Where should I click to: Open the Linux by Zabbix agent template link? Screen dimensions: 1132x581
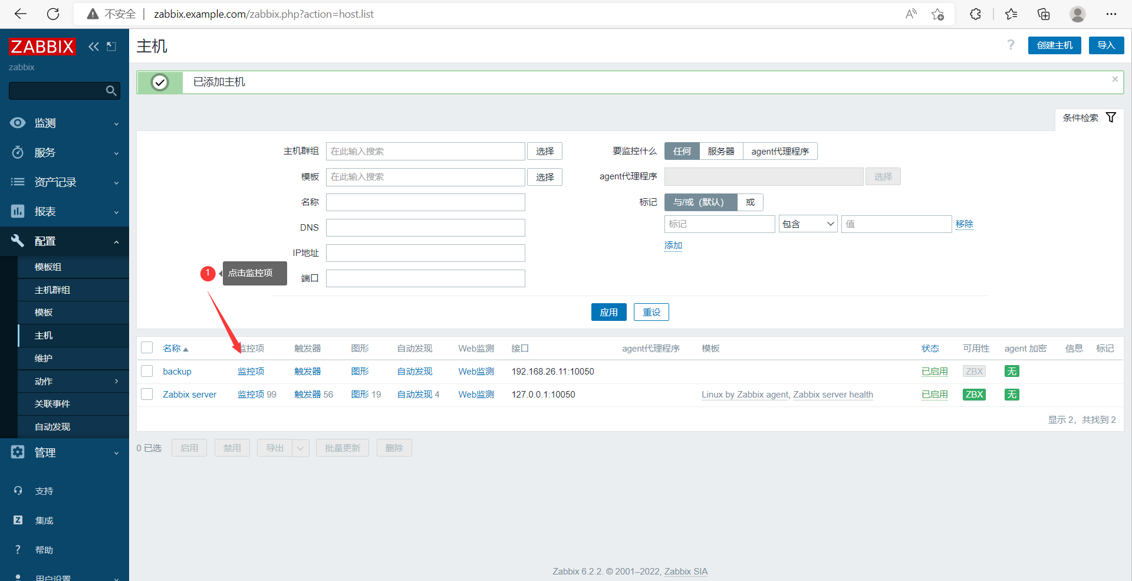pos(745,395)
